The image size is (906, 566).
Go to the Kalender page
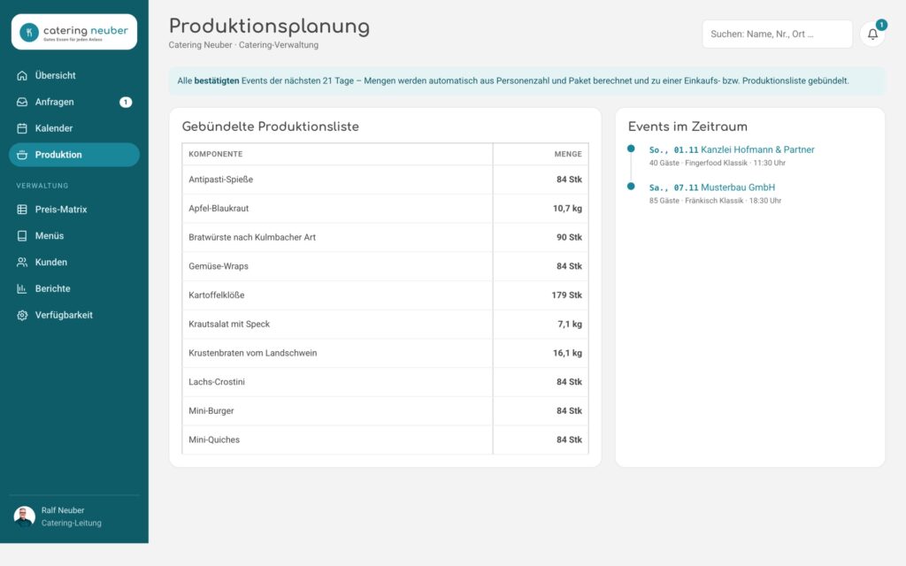pos(74,128)
